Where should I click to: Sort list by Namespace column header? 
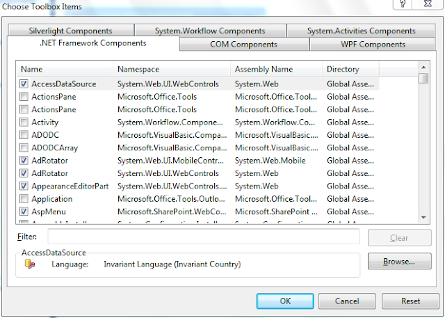click(x=172, y=69)
